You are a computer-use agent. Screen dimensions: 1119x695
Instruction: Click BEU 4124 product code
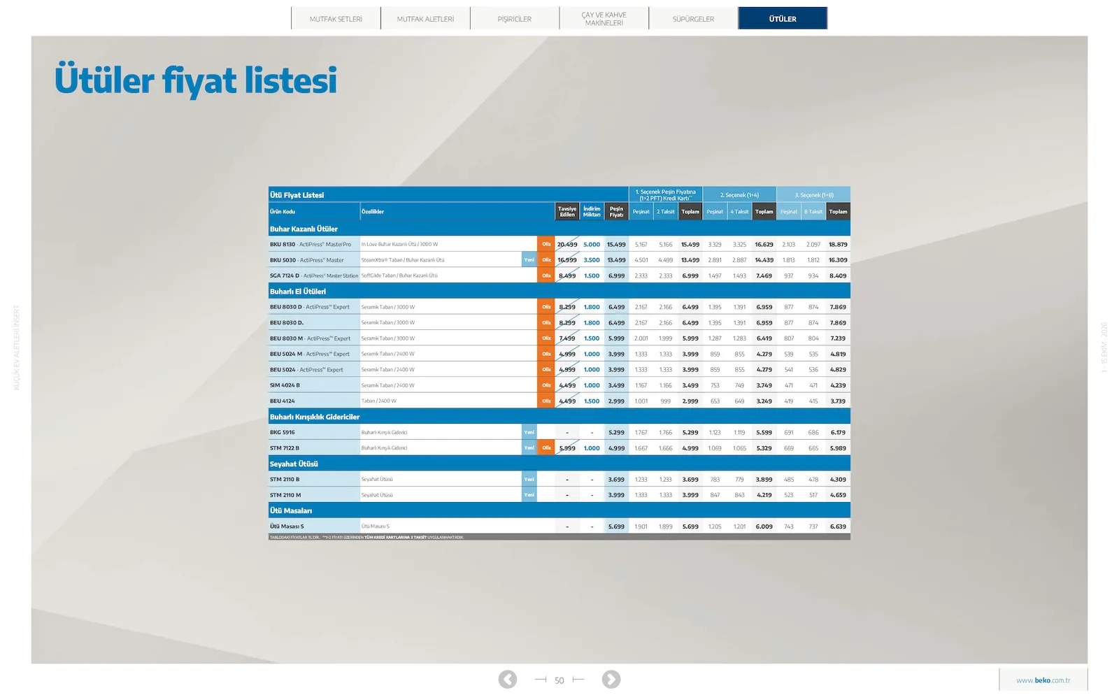[x=283, y=401]
